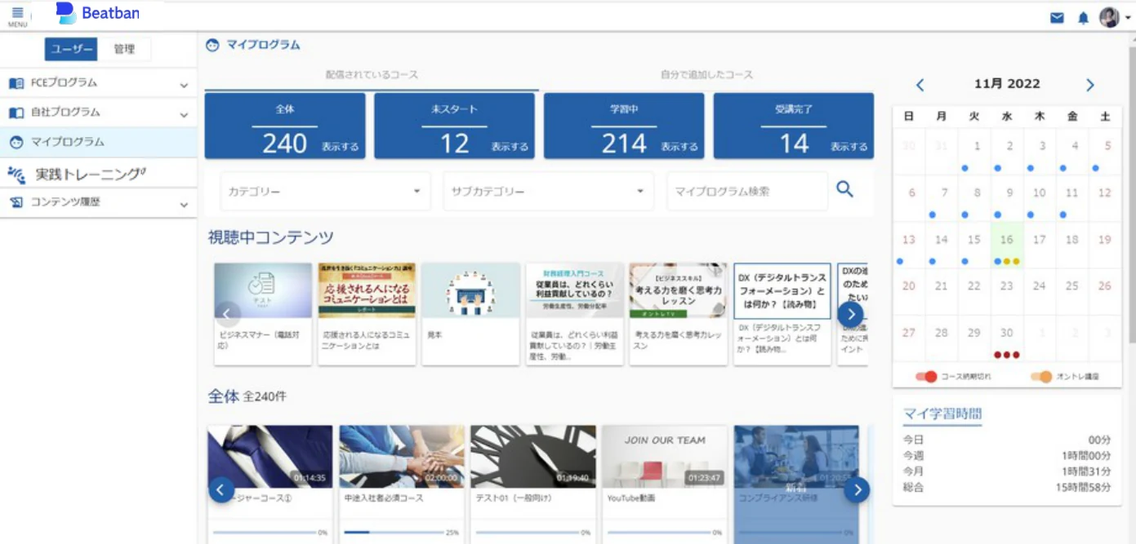Open the カテゴリー dropdown
The image size is (1136, 544).
tap(325, 192)
